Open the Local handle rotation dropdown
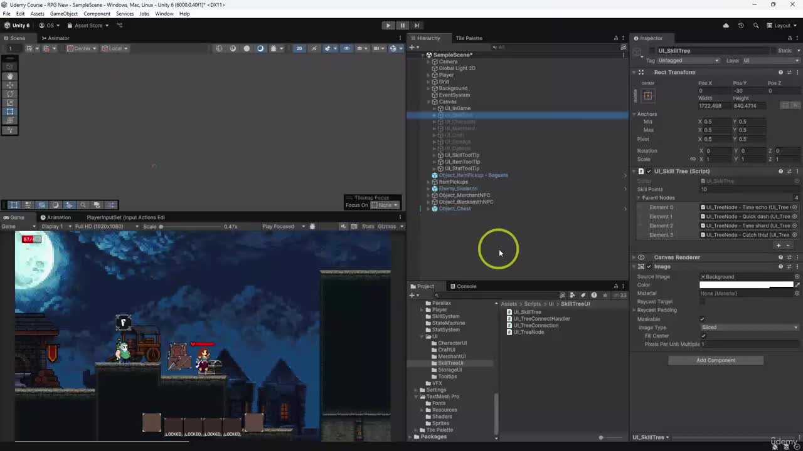Screen dimensions: 803x451 (114, 48)
